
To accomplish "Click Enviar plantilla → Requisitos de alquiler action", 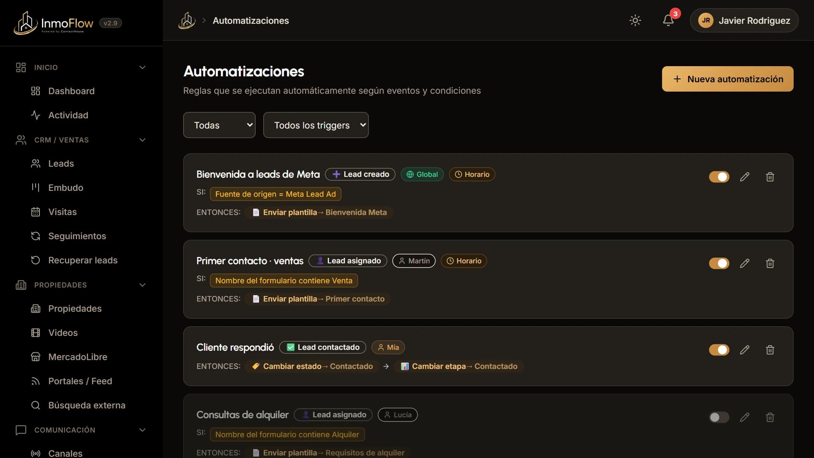I will [x=328, y=452].
